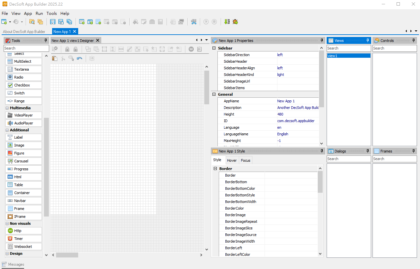Click the save all apps icon
The height and width of the screenshot is (269, 420).
point(69,22)
